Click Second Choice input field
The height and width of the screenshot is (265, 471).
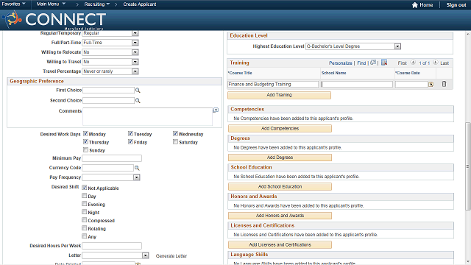(x=108, y=101)
